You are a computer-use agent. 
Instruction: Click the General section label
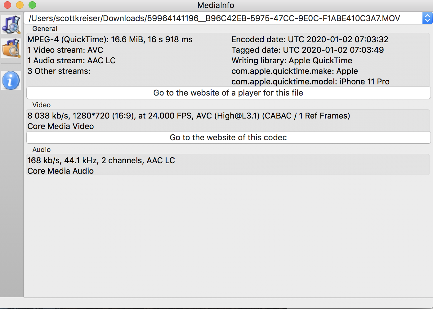tap(45, 29)
